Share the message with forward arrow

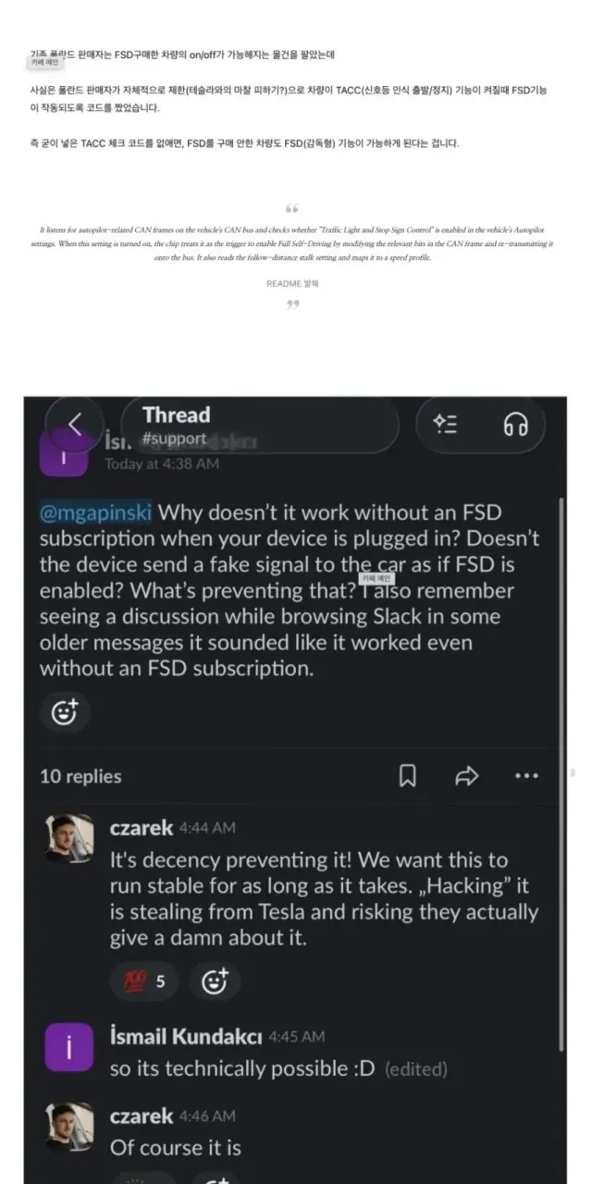click(x=467, y=776)
